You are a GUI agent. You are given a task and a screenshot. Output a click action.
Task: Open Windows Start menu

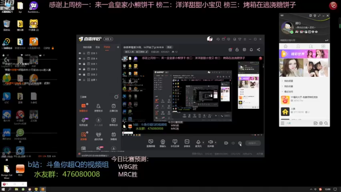coord(3,189)
